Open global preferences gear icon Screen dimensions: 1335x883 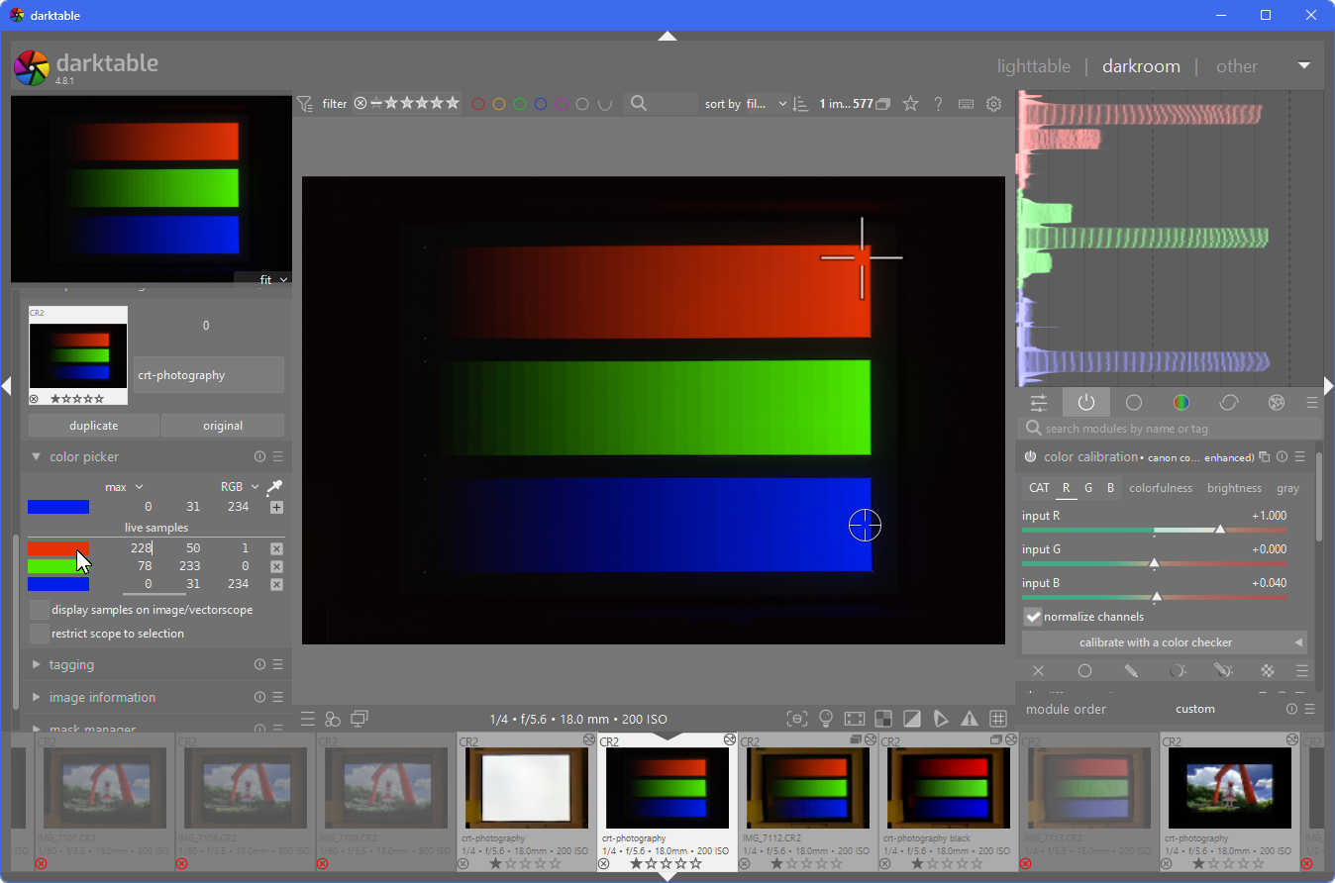993,104
